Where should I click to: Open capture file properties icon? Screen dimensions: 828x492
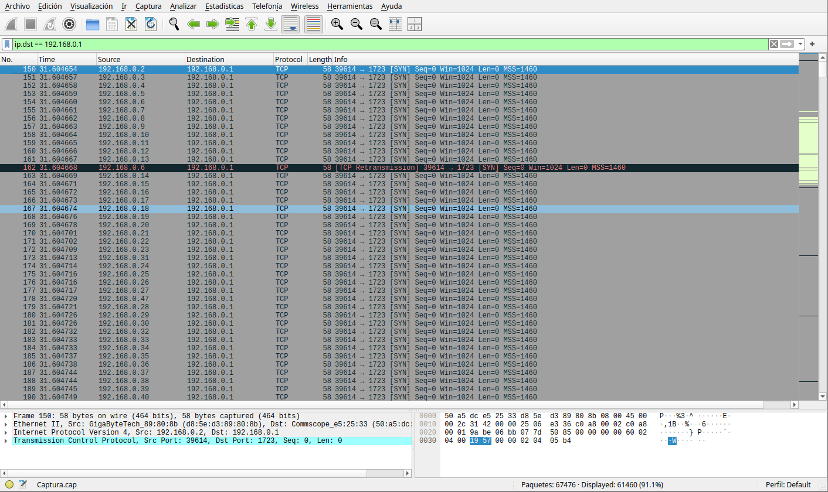pyautogui.click(x=23, y=484)
